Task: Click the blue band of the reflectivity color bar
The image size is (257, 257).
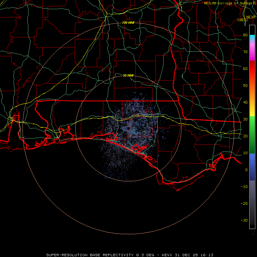Action: pyautogui.click(x=252, y=167)
